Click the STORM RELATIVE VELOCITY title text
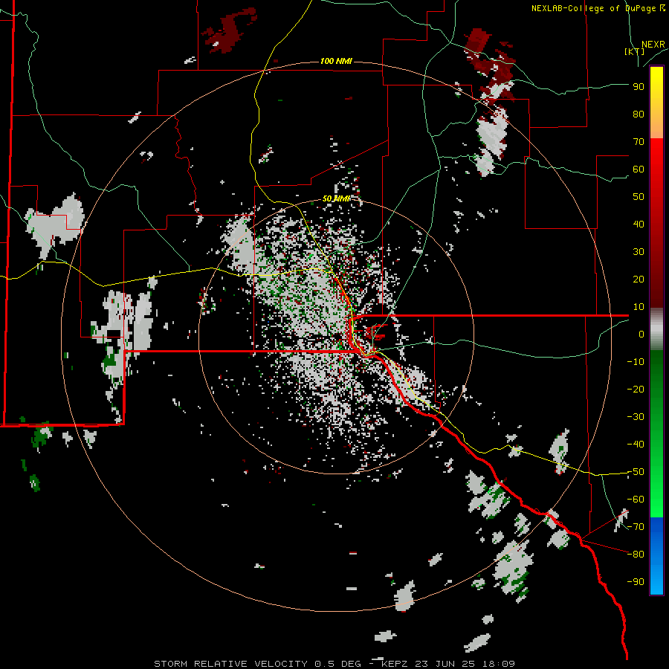Viewport: 669px width, 669px height. [230, 664]
